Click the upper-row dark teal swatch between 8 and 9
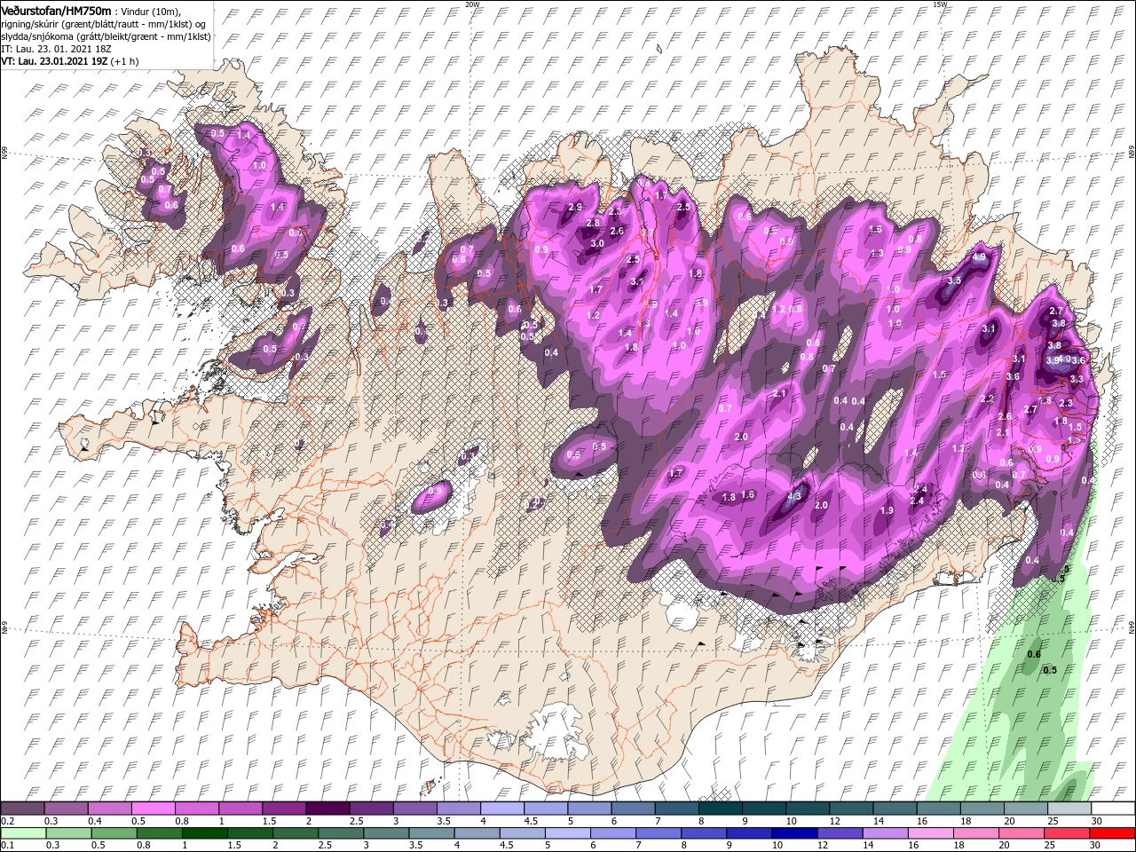 (x=721, y=809)
